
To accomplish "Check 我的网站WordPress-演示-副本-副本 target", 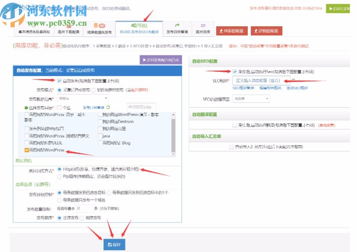I will (x=26, y=114).
